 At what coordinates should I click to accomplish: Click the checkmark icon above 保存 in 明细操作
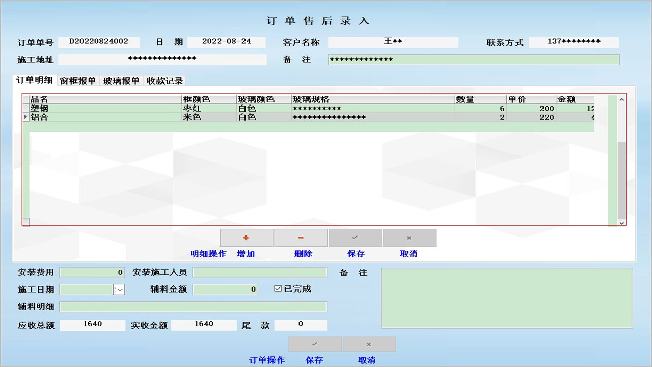(355, 238)
